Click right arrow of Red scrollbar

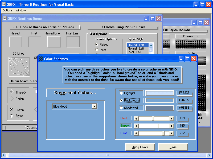coord(171,118)
